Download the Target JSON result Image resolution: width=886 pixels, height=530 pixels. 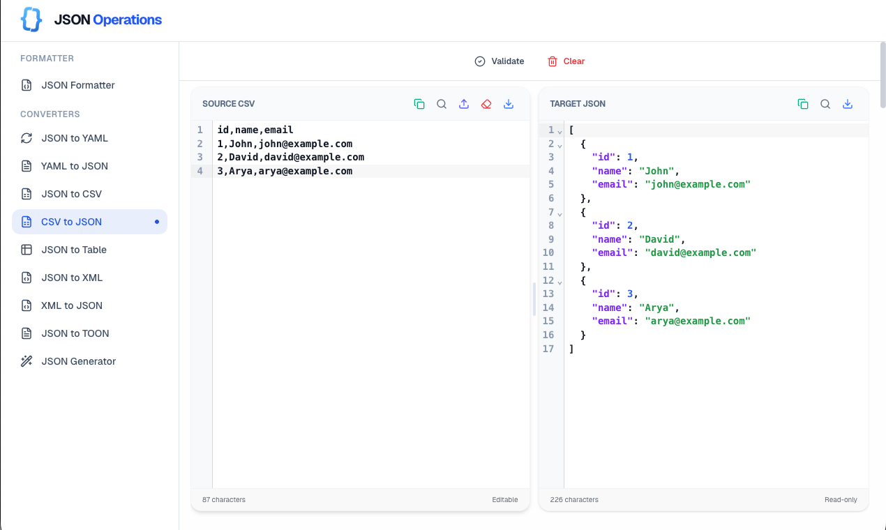[x=848, y=103]
